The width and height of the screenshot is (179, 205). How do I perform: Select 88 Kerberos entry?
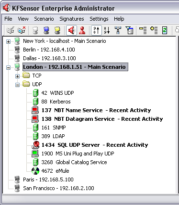point(56,102)
